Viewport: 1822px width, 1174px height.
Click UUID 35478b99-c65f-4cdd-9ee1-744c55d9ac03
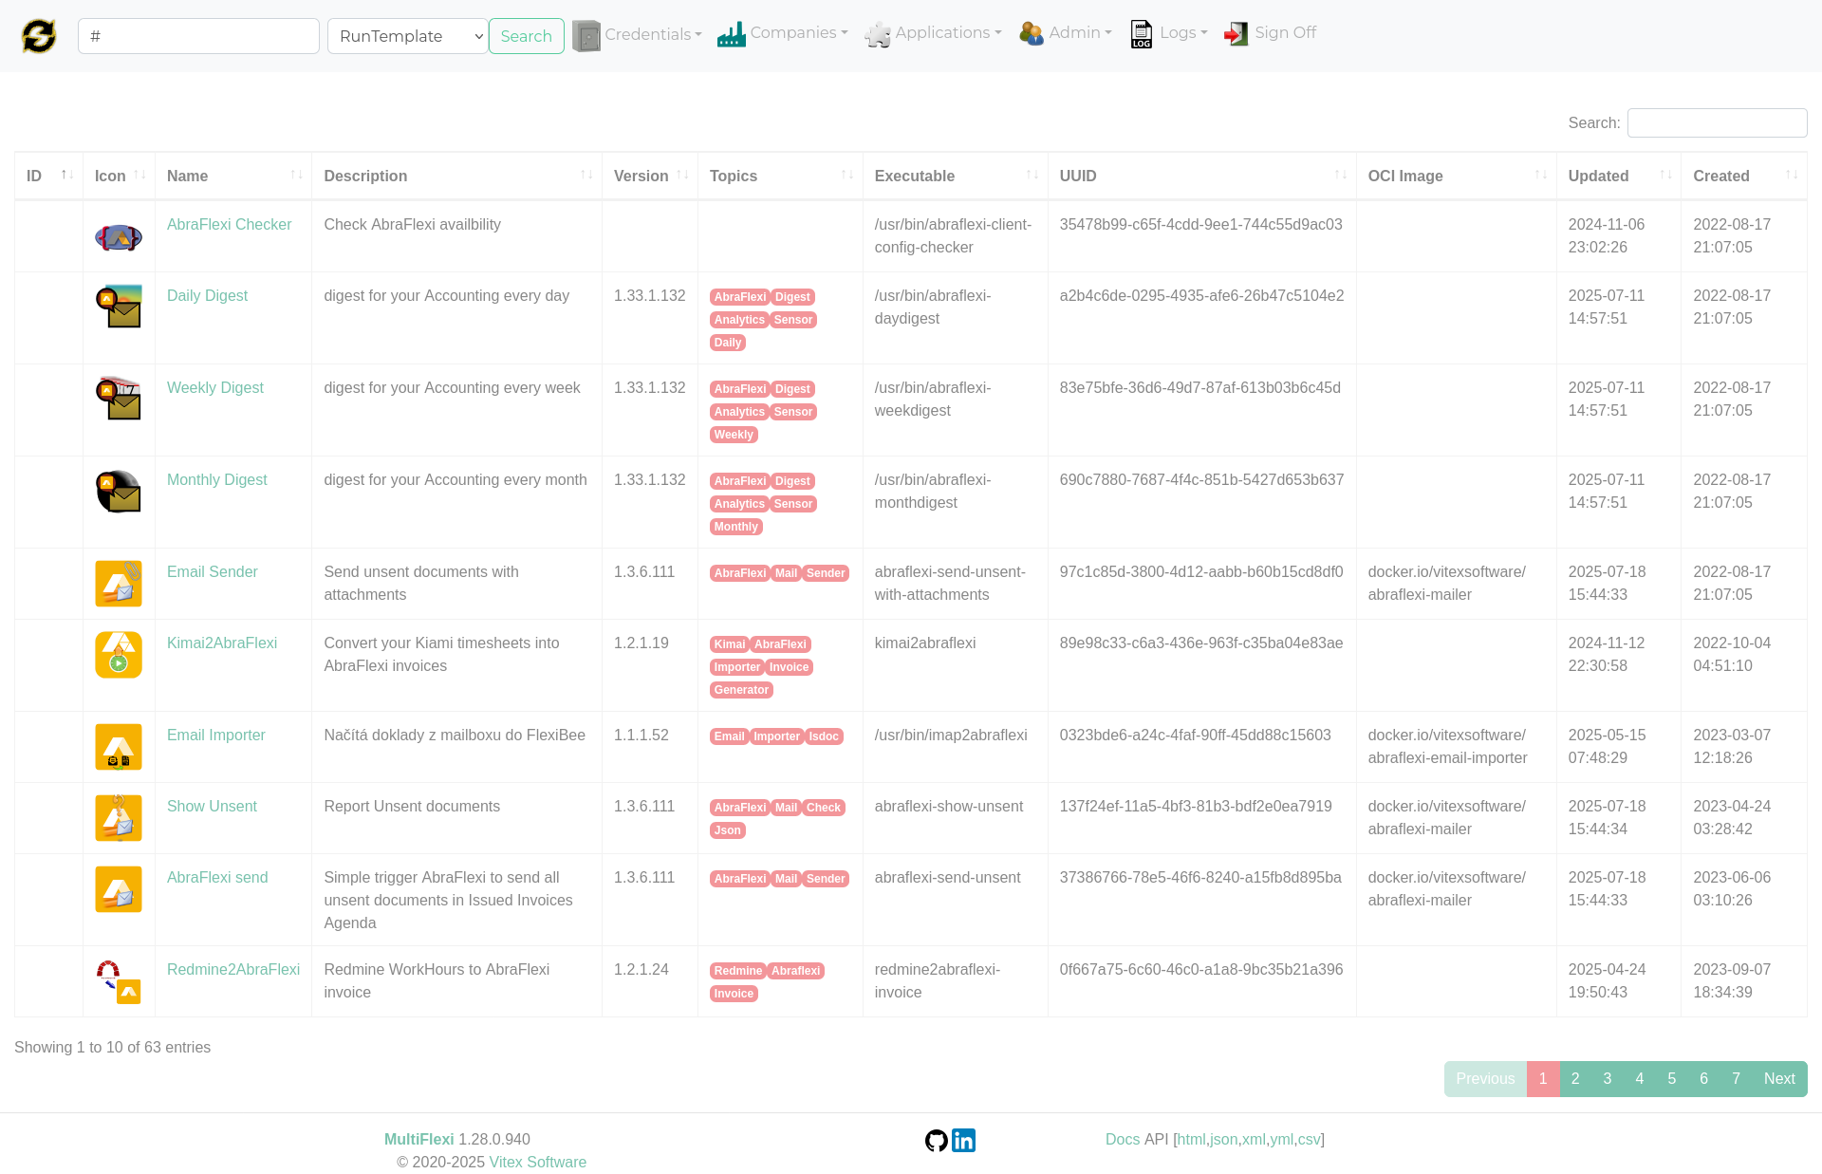(1200, 225)
